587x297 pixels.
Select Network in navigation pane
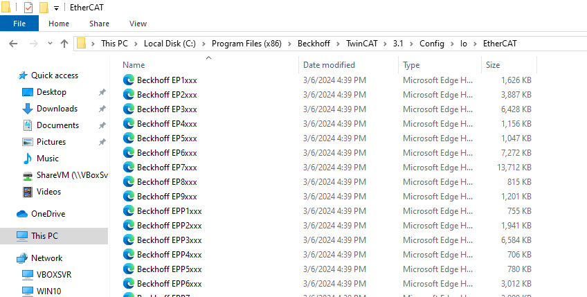click(x=47, y=258)
